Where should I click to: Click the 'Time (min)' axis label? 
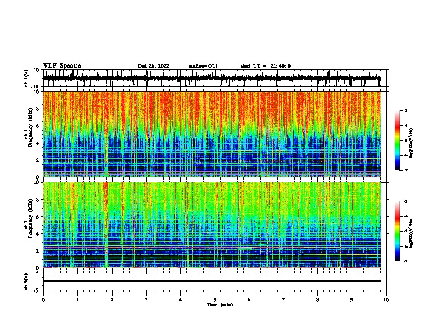pos(220,305)
